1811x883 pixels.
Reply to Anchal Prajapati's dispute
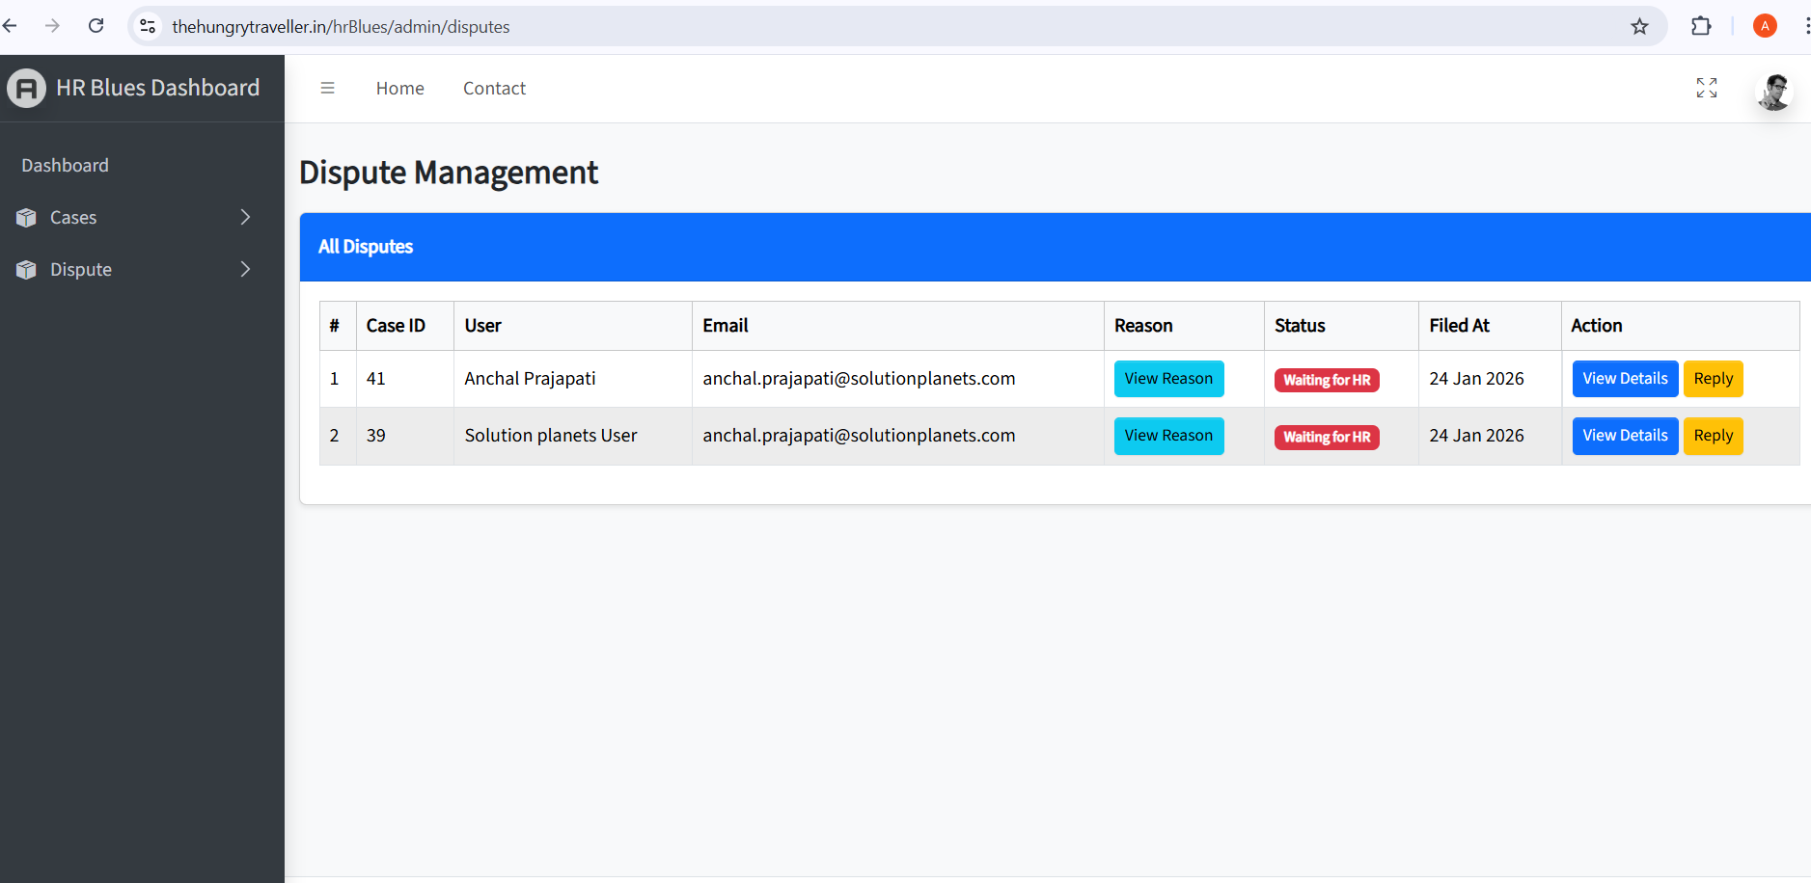coord(1713,379)
